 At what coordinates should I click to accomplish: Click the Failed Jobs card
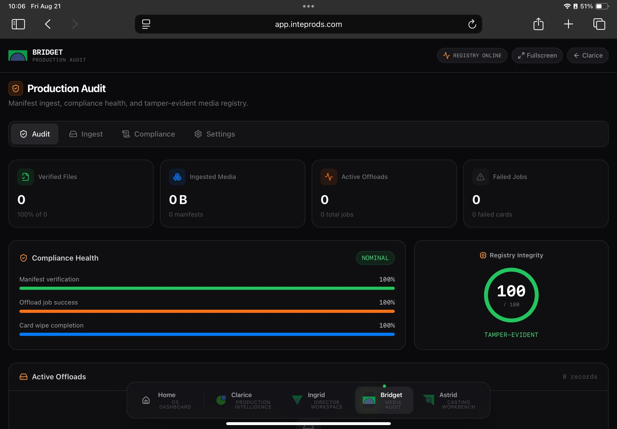(x=536, y=194)
